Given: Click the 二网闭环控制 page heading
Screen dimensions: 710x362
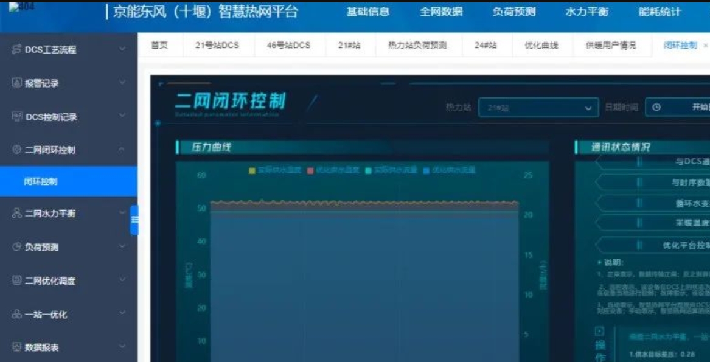Looking at the screenshot, I should [230, 102].
